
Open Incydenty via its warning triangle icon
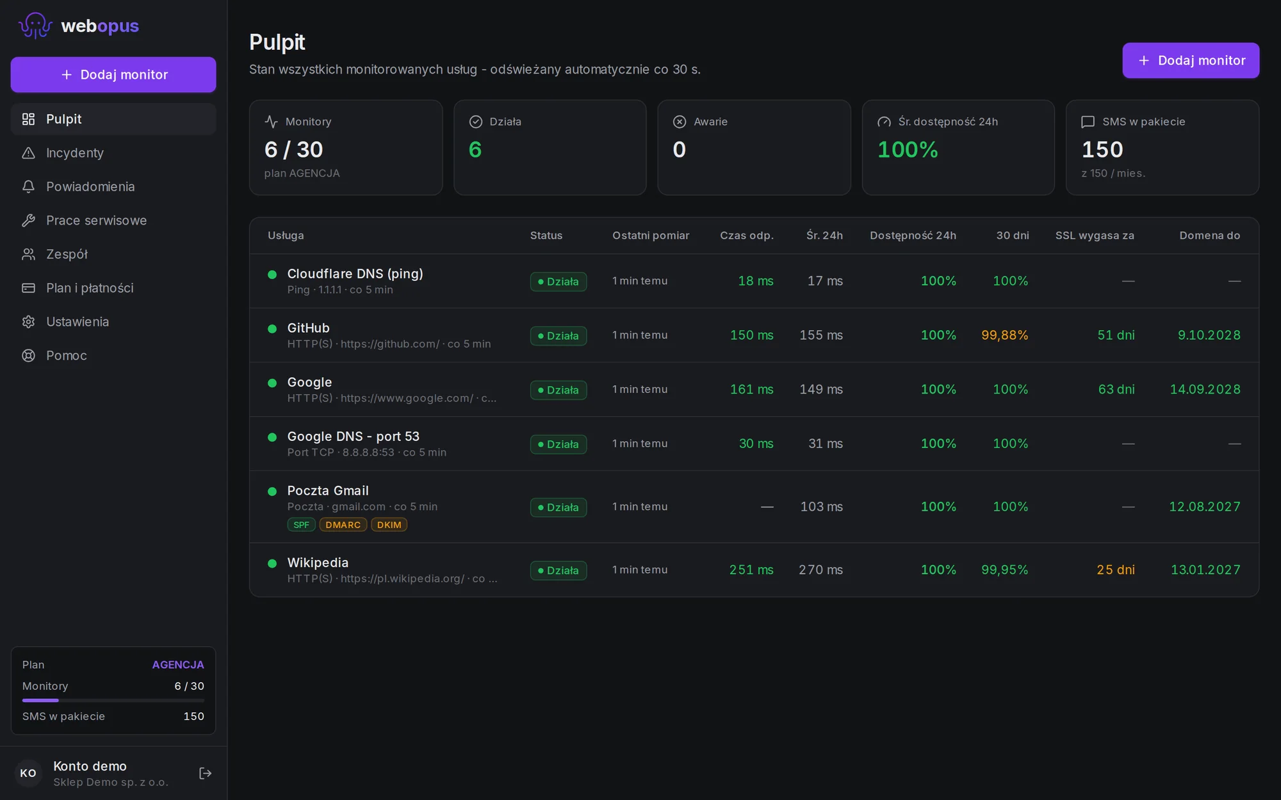[x=28, y=153]
